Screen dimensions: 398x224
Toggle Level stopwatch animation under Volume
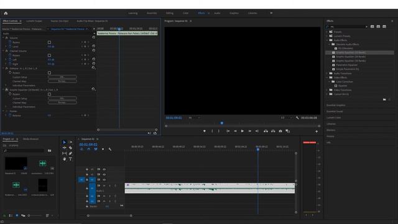click(10, 47)
